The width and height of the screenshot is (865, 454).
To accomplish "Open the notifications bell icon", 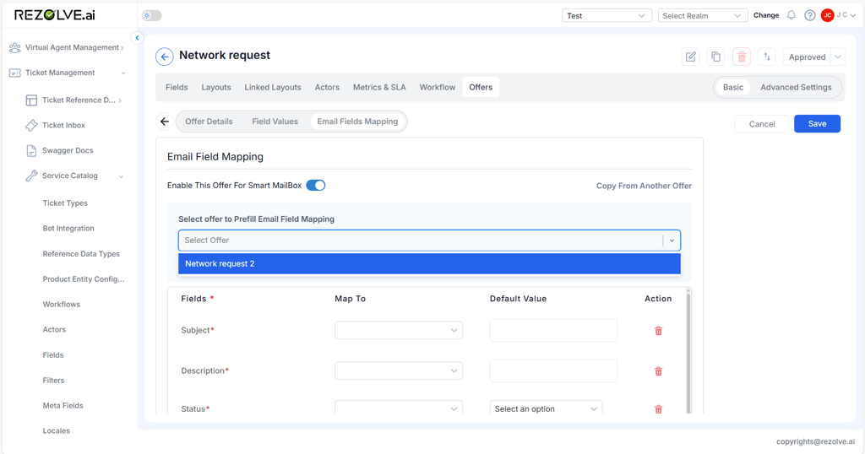I will pos(792,15).
